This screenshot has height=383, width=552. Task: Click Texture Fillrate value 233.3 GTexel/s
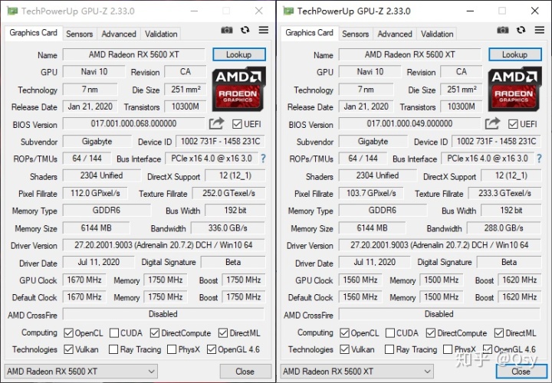point(504,193)
